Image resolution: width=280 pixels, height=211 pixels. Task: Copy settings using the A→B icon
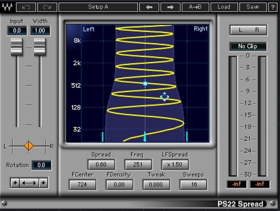(196, 7)
